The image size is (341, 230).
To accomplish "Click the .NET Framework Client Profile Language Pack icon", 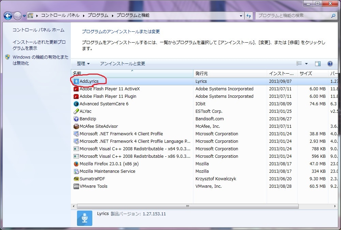I will (76, 141).
